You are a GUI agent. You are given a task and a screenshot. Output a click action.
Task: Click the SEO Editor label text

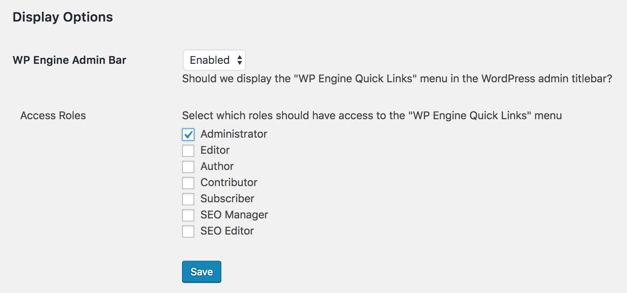pos(227,231)
